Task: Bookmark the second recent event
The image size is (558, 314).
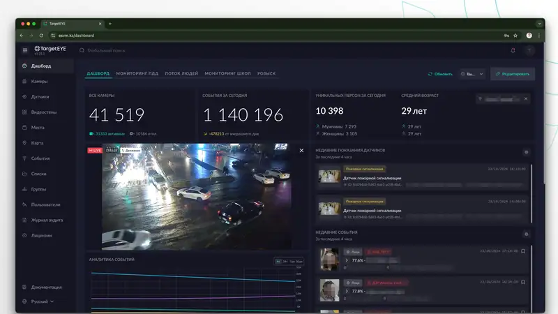Action: (x=523, y=282)
